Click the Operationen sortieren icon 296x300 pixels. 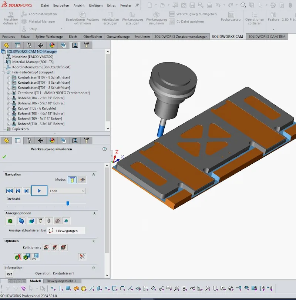pos(255,19)
